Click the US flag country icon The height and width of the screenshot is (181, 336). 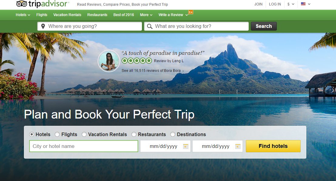(x=303, y=4)
